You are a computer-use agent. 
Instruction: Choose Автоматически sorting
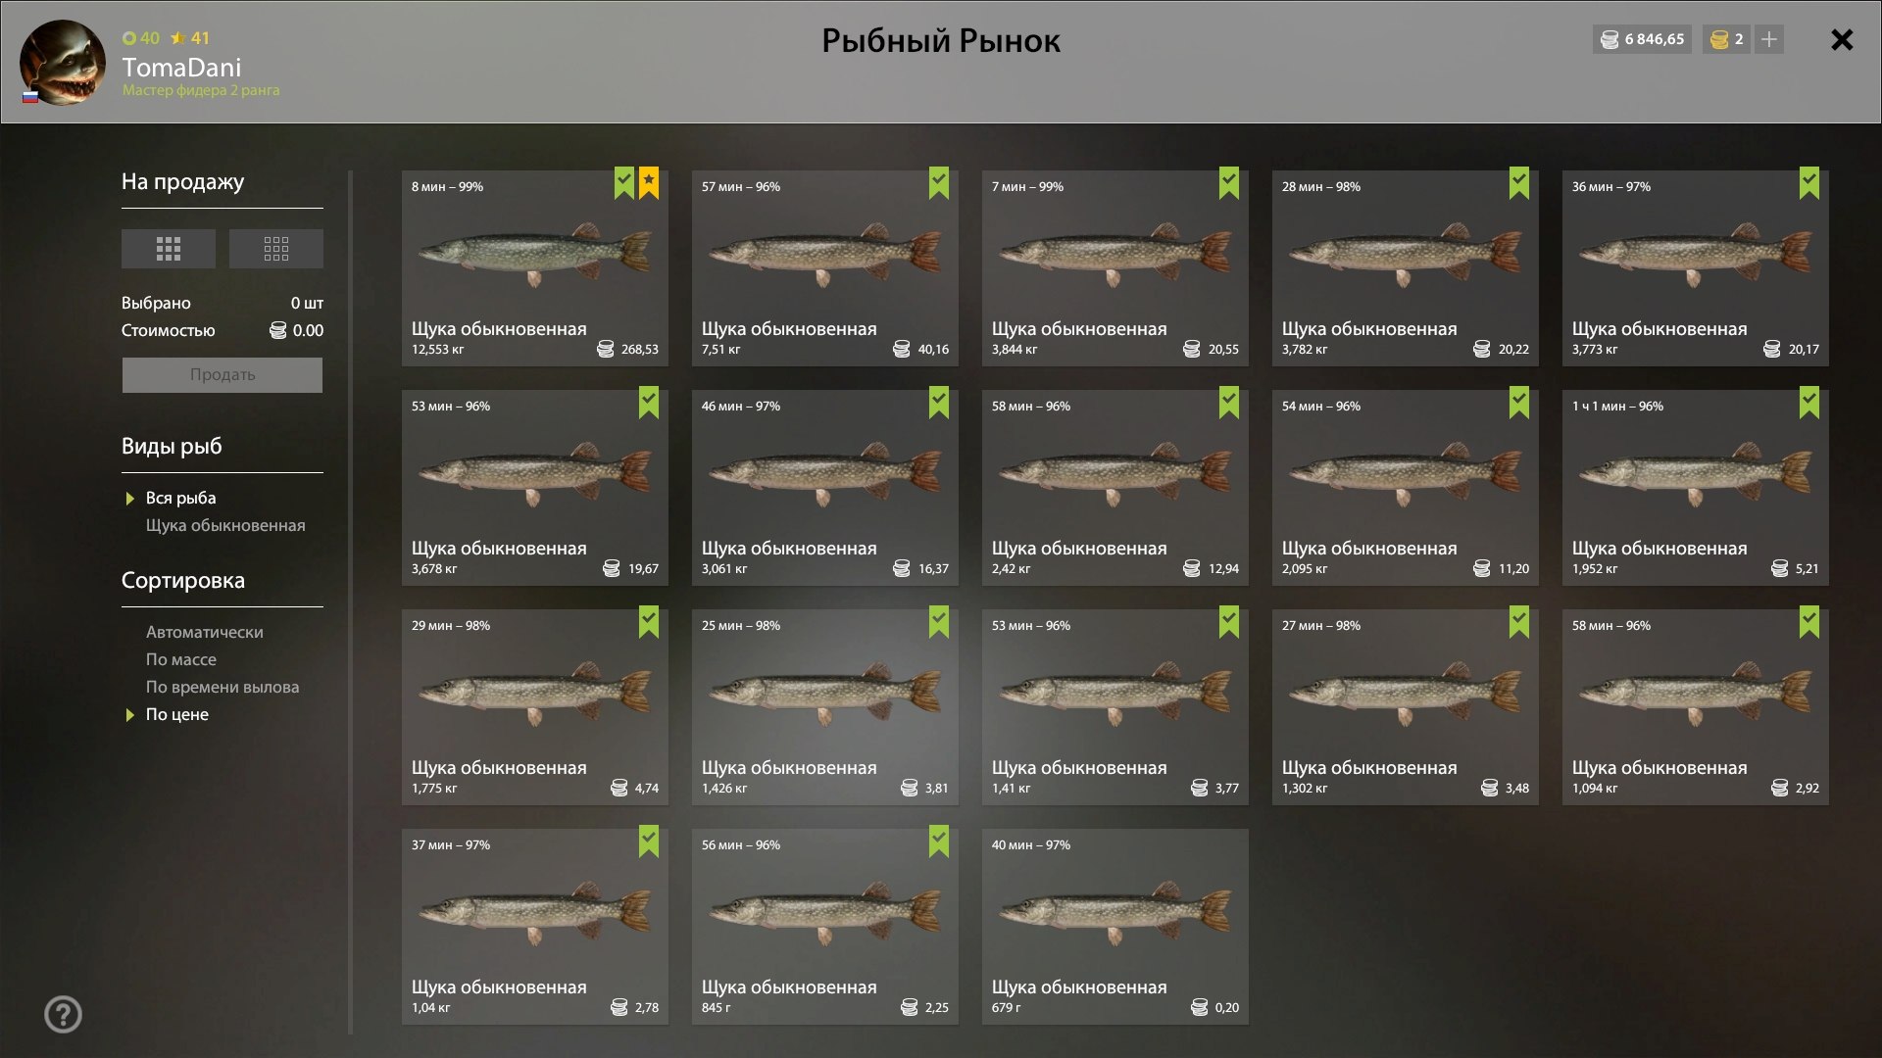(205, 632)
